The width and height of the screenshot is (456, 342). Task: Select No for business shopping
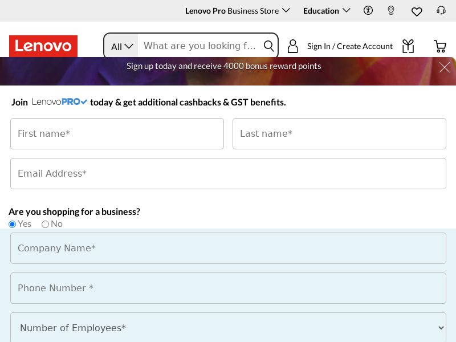pos(45,224)
